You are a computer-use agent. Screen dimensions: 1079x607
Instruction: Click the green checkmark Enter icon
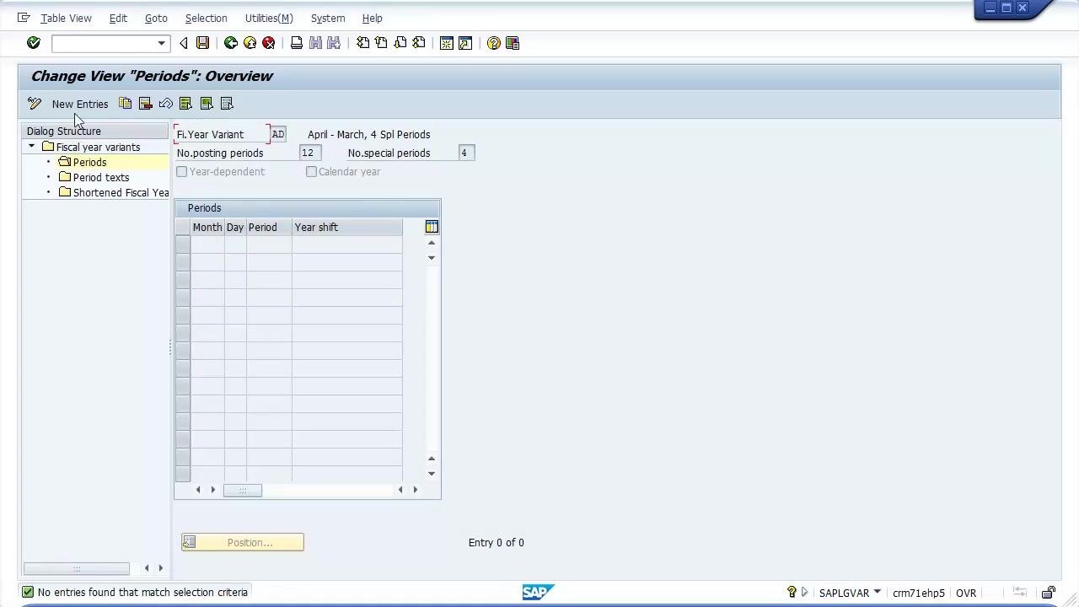point(34,43)
